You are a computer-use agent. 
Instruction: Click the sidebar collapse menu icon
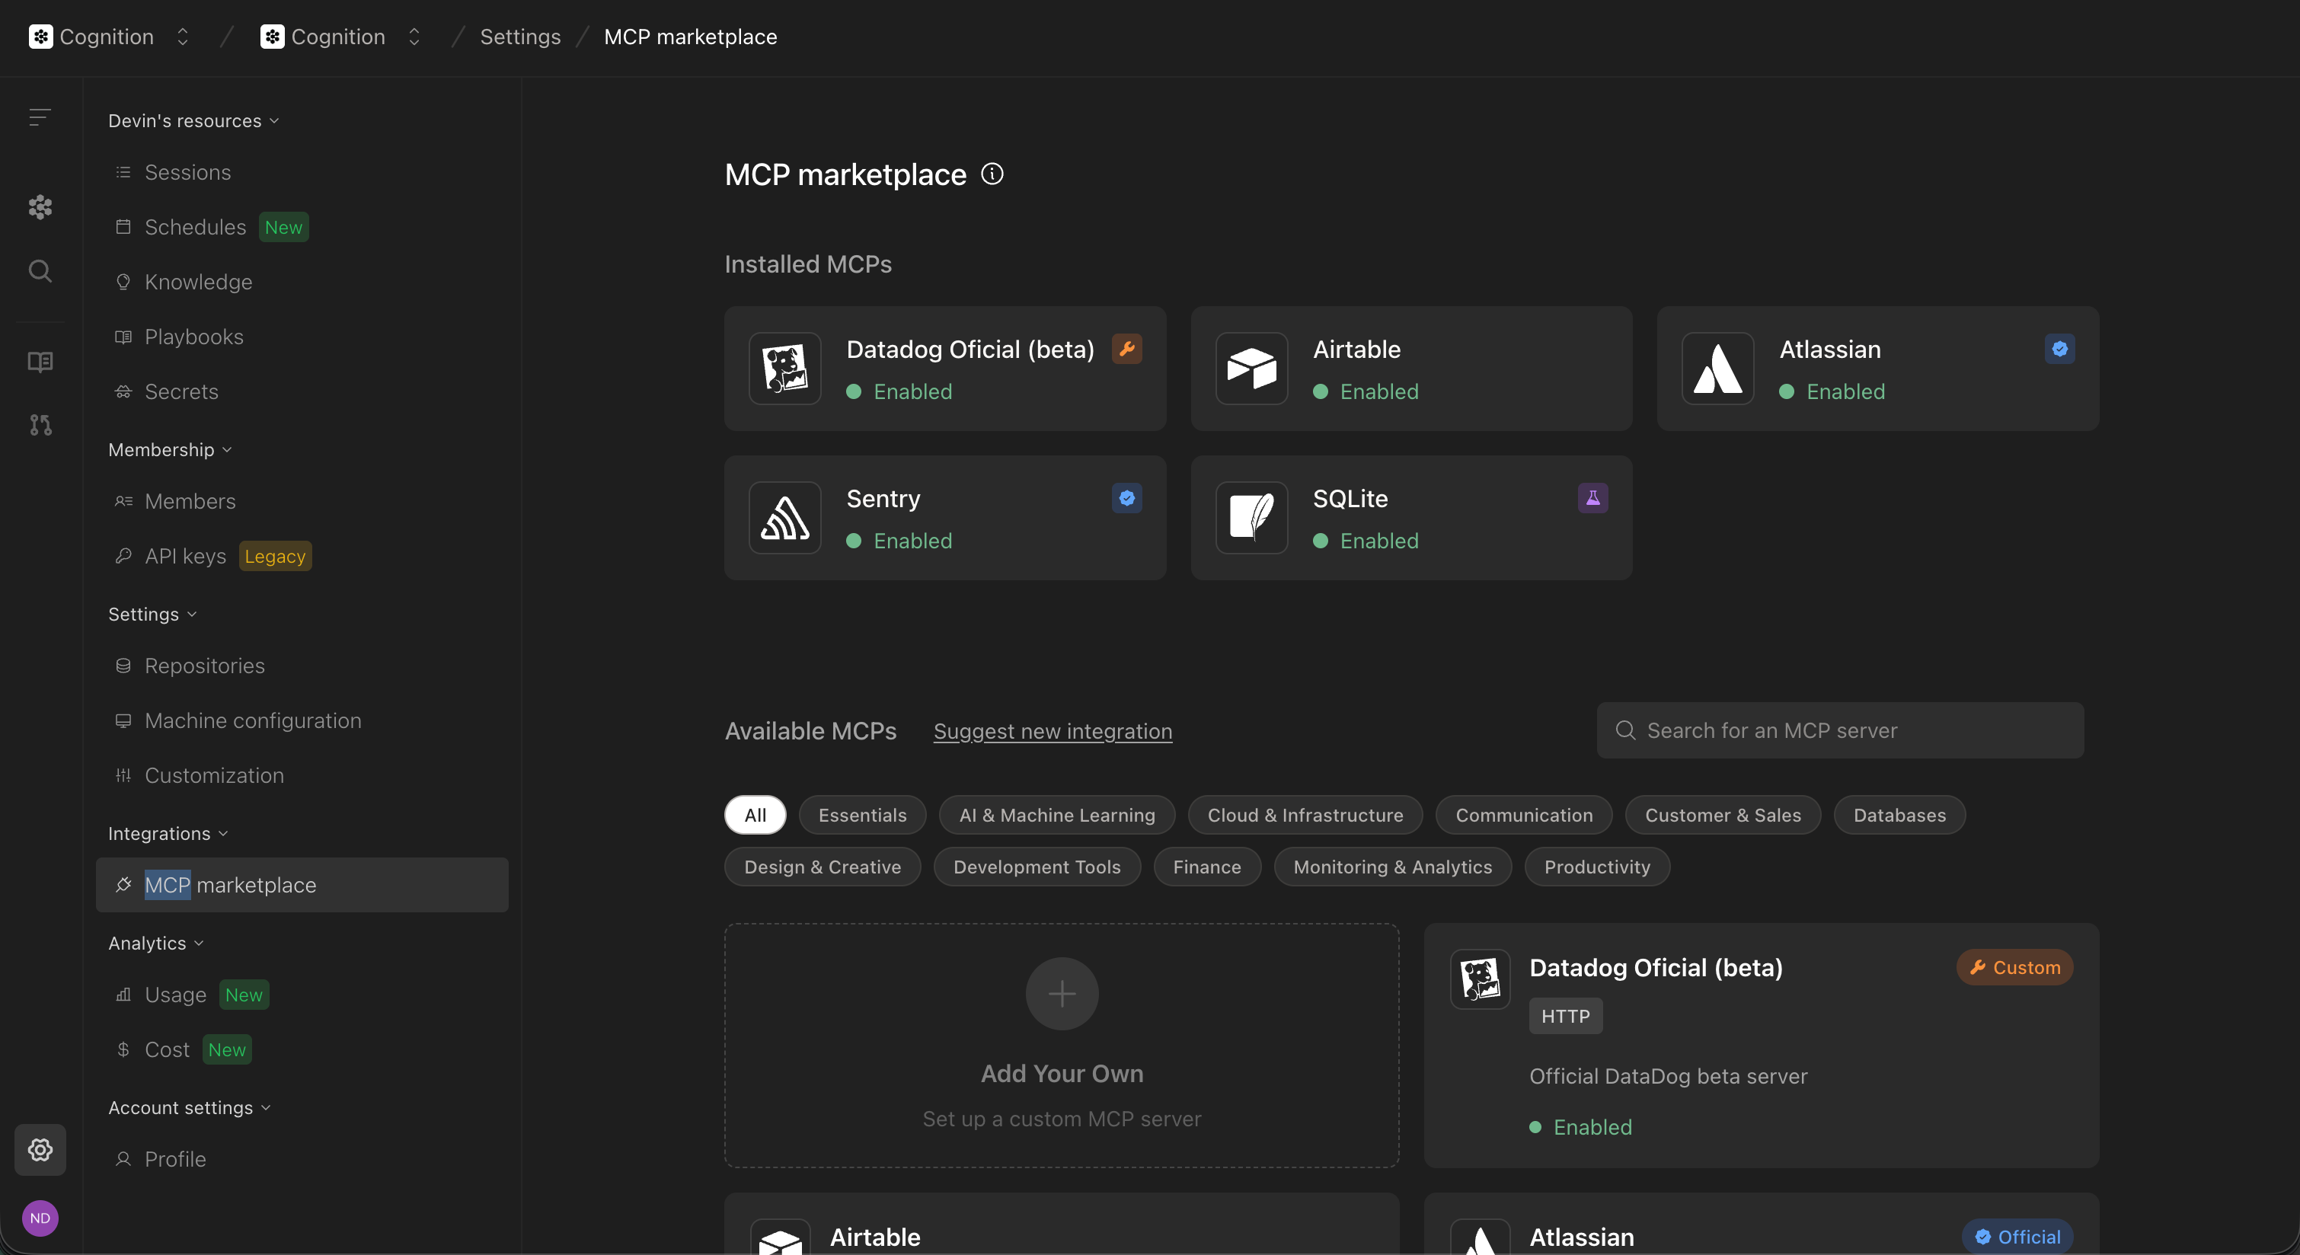click(40, 117)
